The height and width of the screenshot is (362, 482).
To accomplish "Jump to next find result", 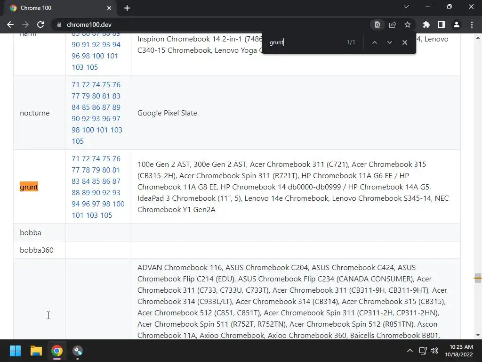I will pos(389,42).
